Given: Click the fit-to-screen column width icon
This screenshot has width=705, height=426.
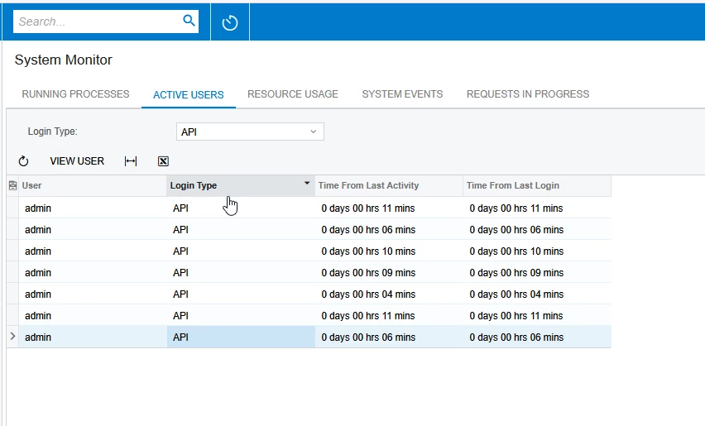Looking at the screenshot, I should [x=131, y=160].
